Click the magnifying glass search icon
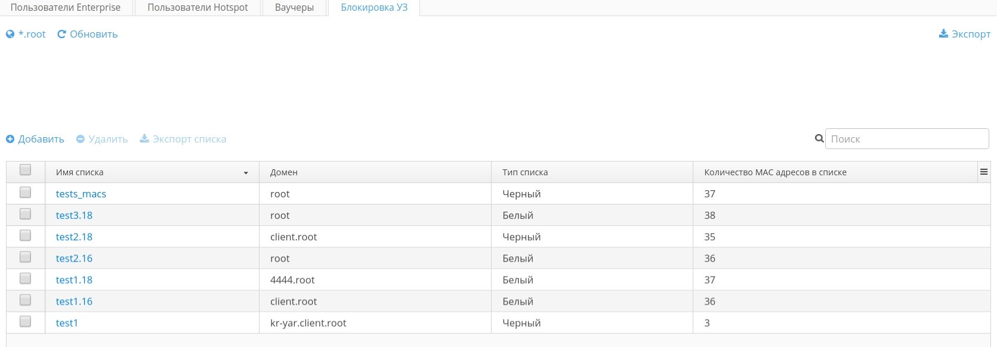Image resolution: width=997 pixels, height=347 pixels. [x=819, y=139]
